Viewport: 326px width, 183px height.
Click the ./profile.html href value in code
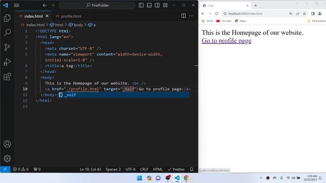83,89
